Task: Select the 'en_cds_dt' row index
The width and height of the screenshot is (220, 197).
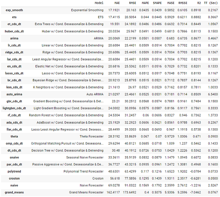Action: (x=14, y=66)
